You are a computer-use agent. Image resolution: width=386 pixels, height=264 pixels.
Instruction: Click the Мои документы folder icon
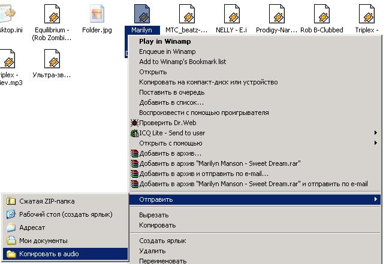coord(11,241)
